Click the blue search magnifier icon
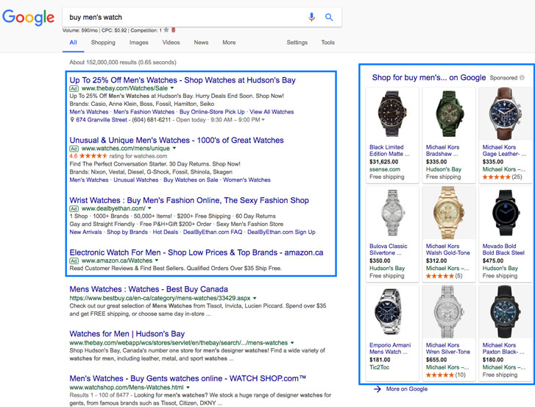 point(329,17)
